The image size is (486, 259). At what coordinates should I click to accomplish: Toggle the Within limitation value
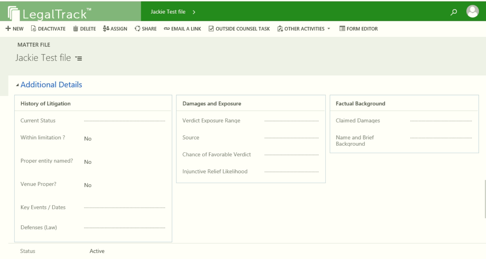coord(88,139)
